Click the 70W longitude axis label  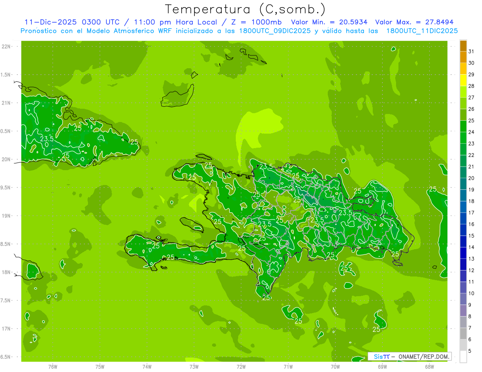[x=335, y=366]
